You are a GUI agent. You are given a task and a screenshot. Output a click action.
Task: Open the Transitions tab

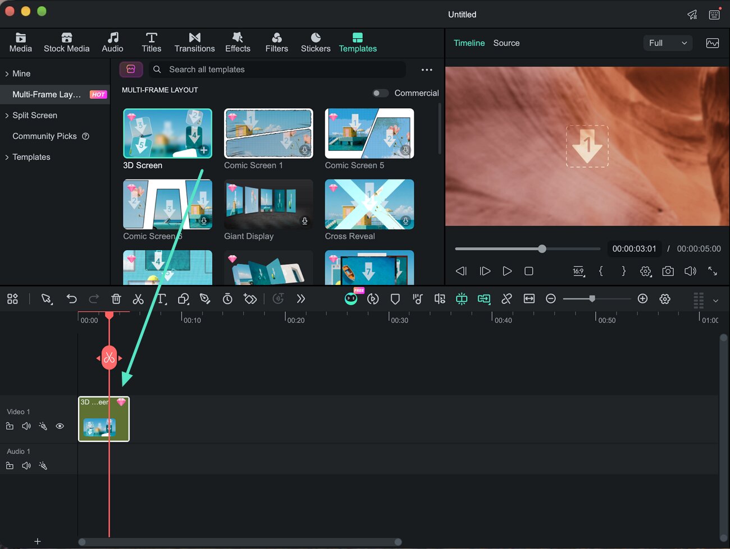[x=194, y=43]
